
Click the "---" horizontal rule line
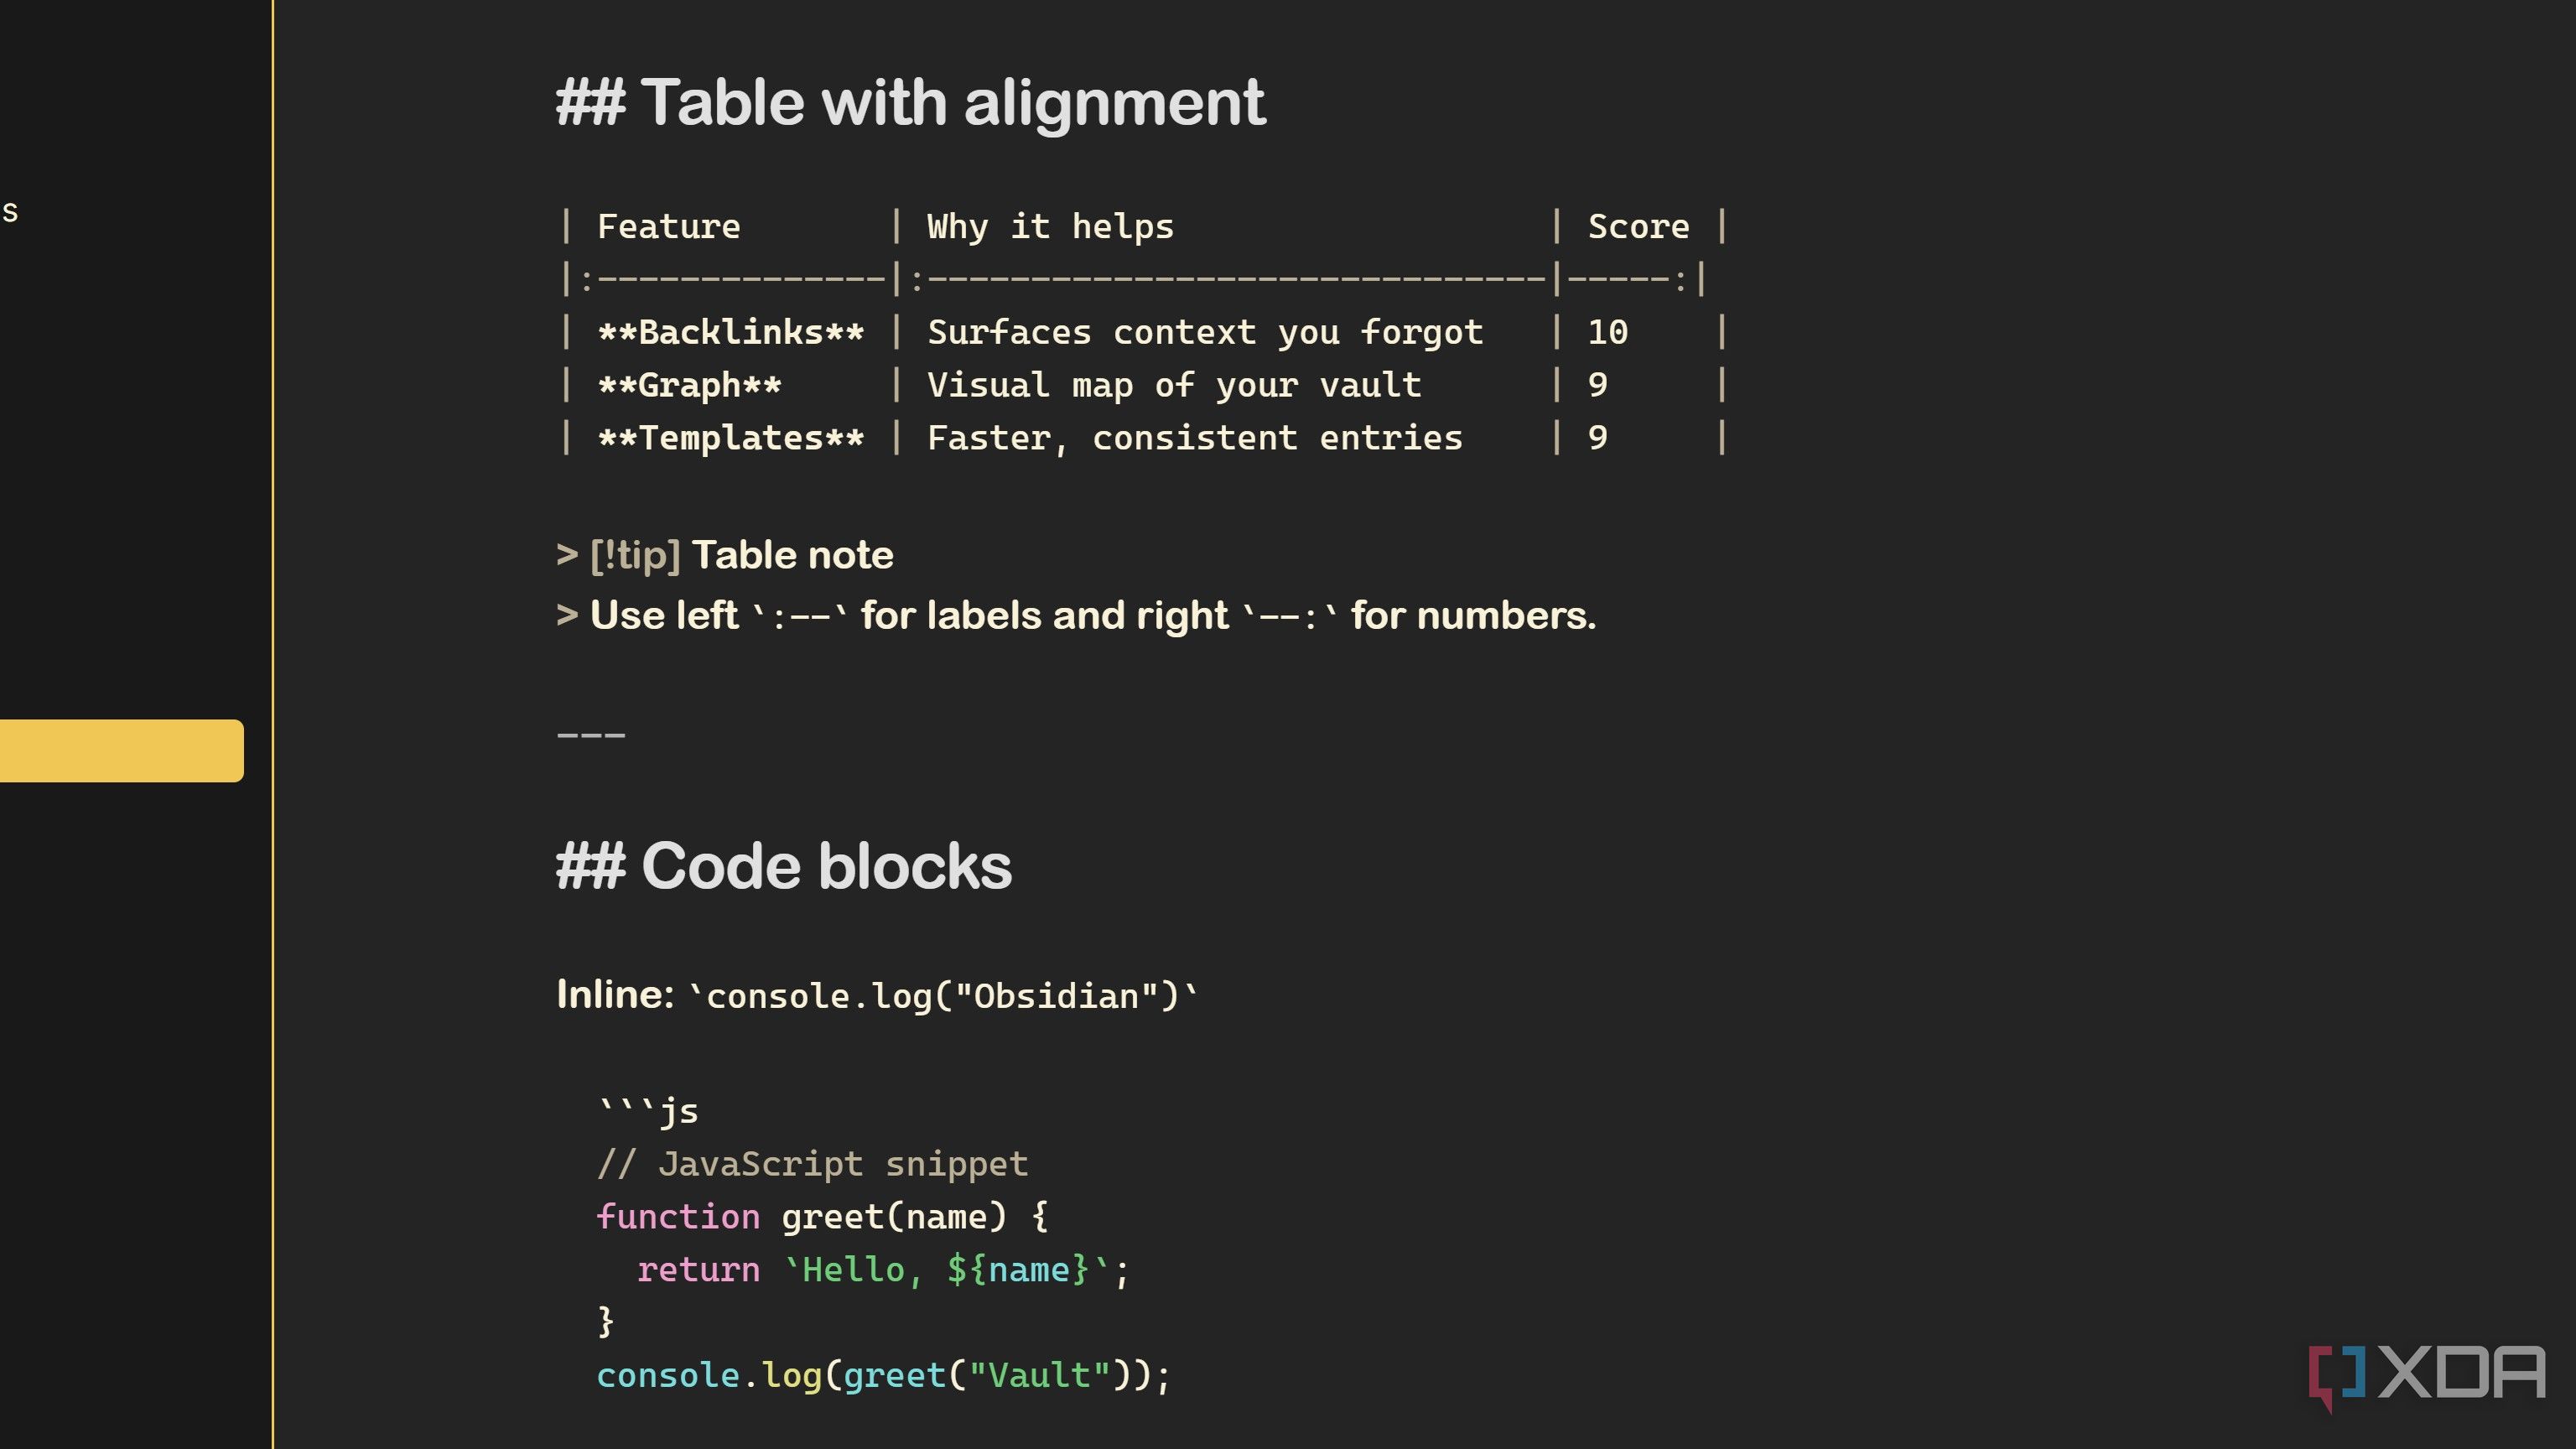(591, 735)
